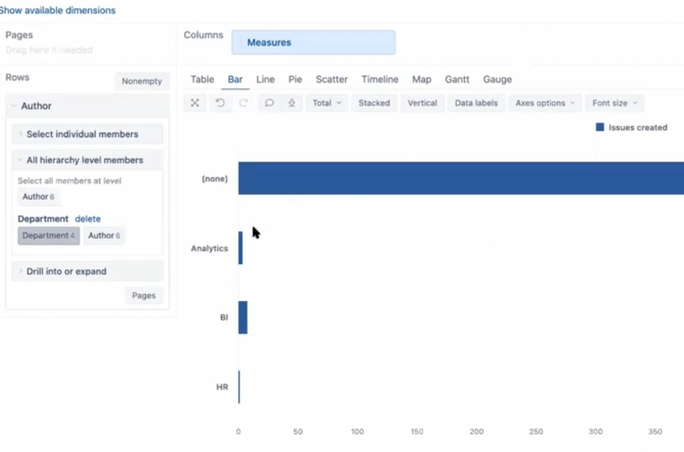Click the comment bubble icon
Screen dimensions: 684x452
coord(269,103)
